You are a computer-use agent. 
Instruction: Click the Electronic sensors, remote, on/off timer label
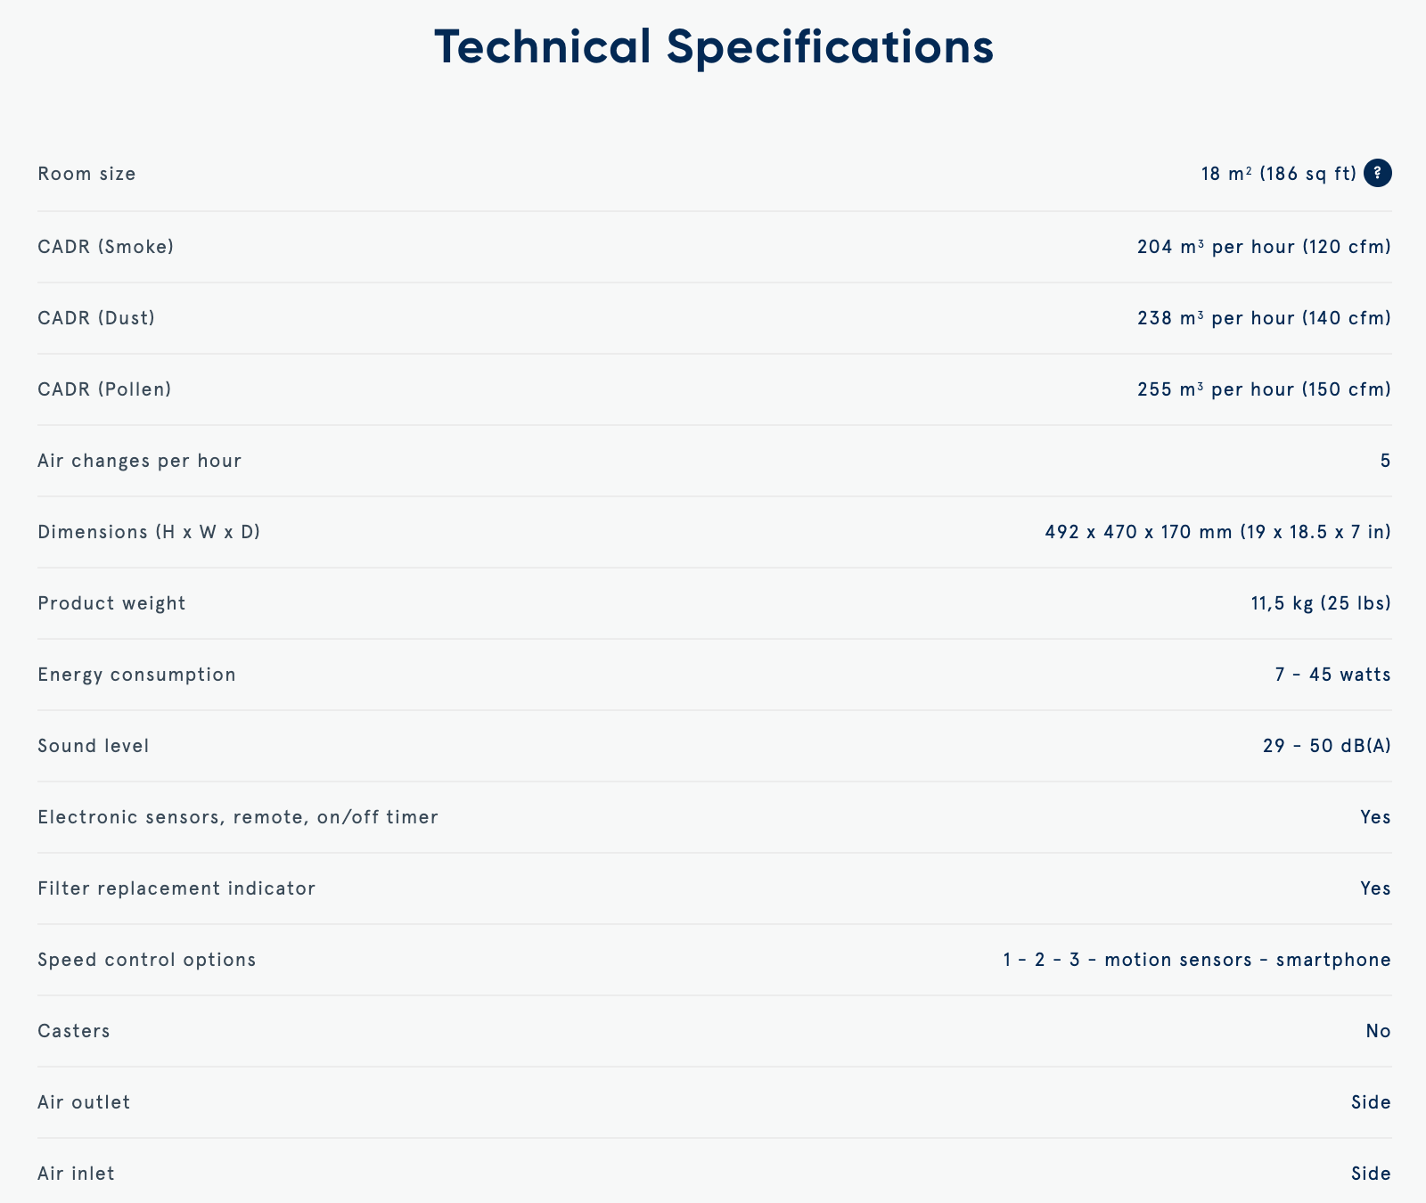(x=238, y=817)
